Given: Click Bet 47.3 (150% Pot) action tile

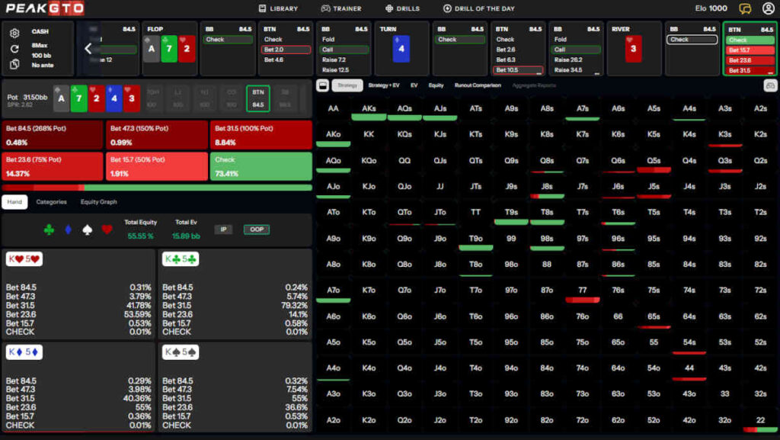Looking at the screenshot, I should (157, 135).
